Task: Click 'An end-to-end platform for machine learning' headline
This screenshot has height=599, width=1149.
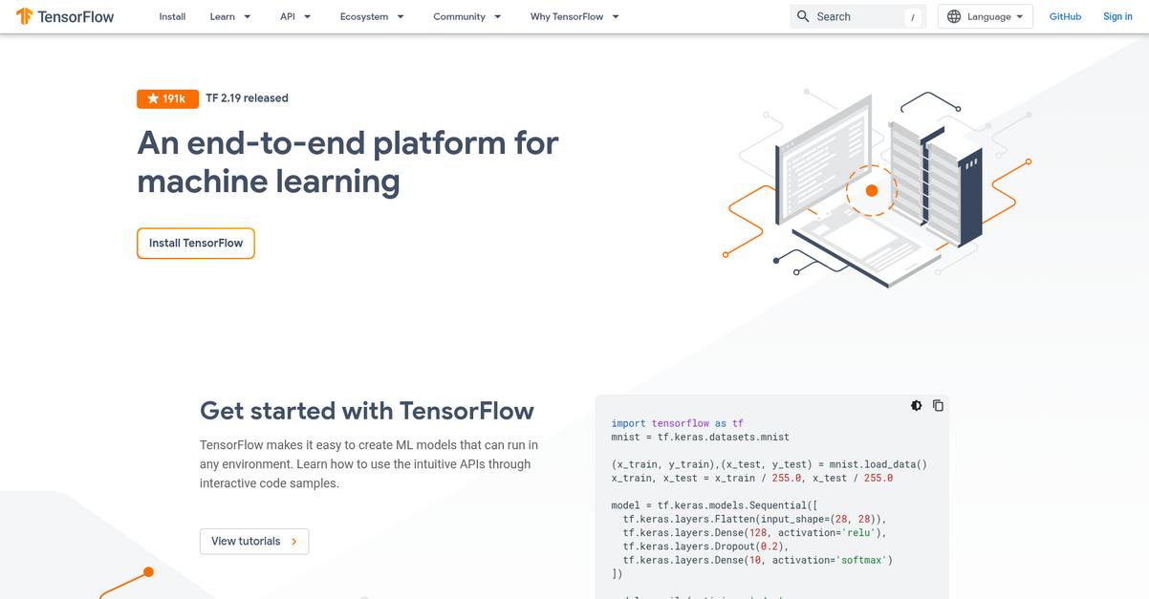Action: pos(348,161)
